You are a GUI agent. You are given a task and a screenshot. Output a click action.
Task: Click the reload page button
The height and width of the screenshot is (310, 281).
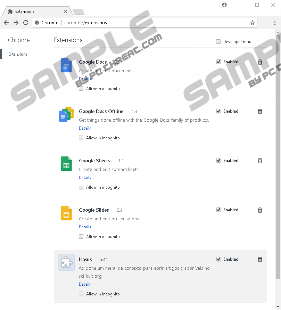pyautogui.click(x=26, y=23)
